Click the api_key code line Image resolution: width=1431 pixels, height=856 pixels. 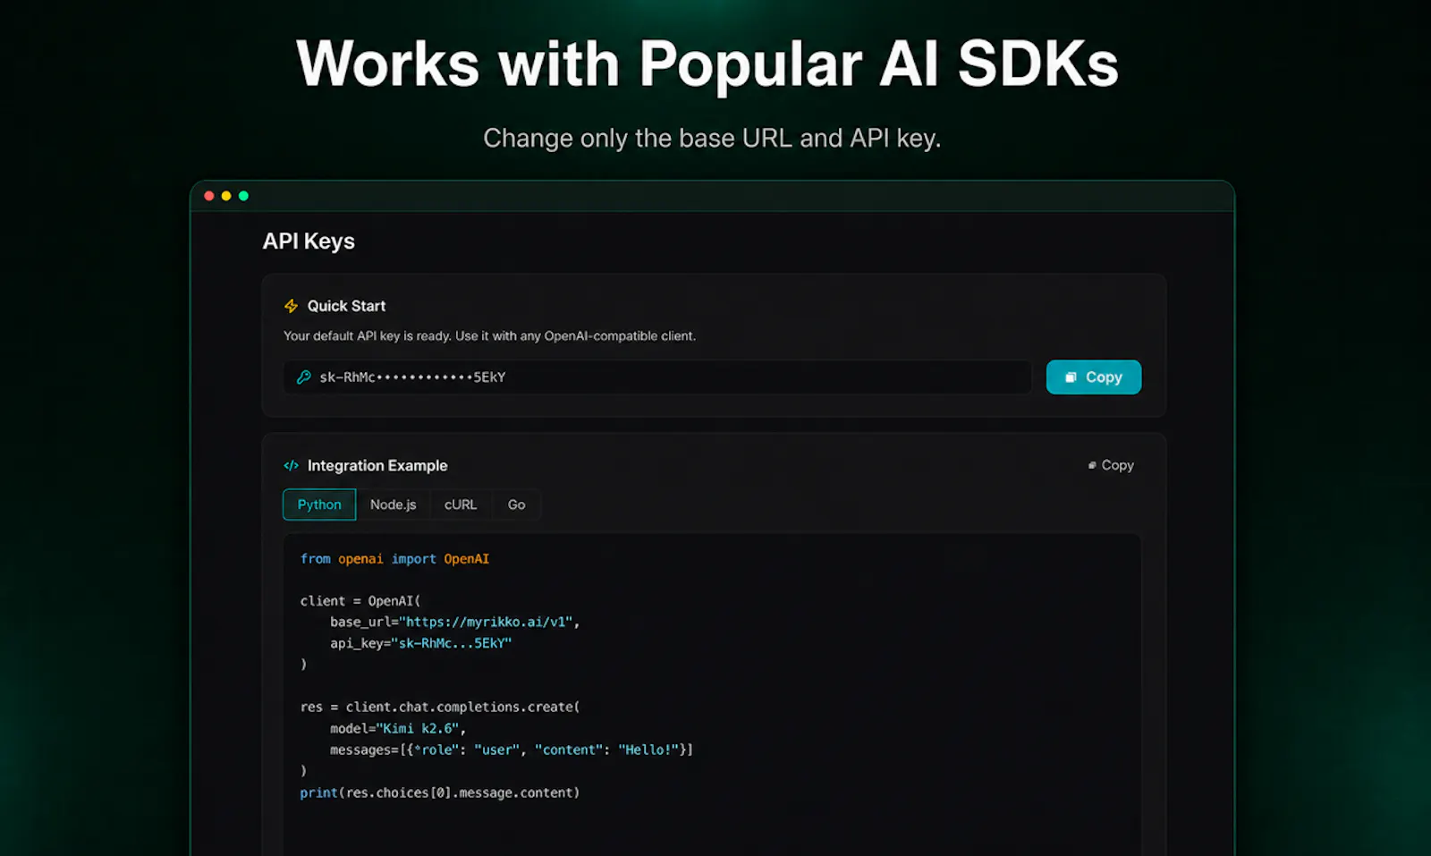[420, 643]
